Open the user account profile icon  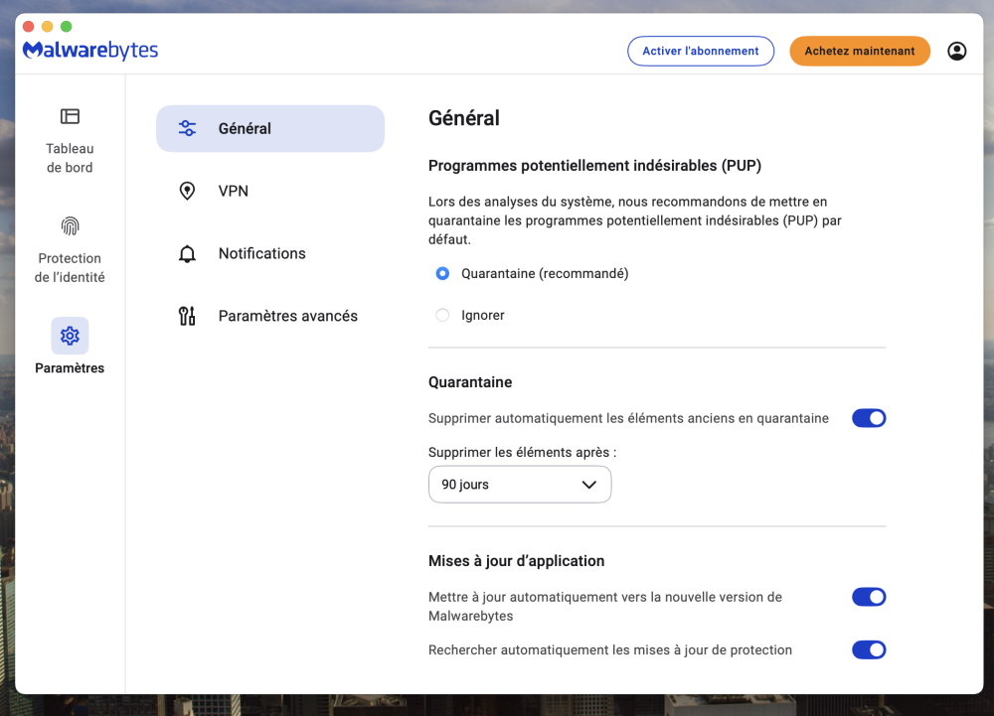(x=956, y=51)
